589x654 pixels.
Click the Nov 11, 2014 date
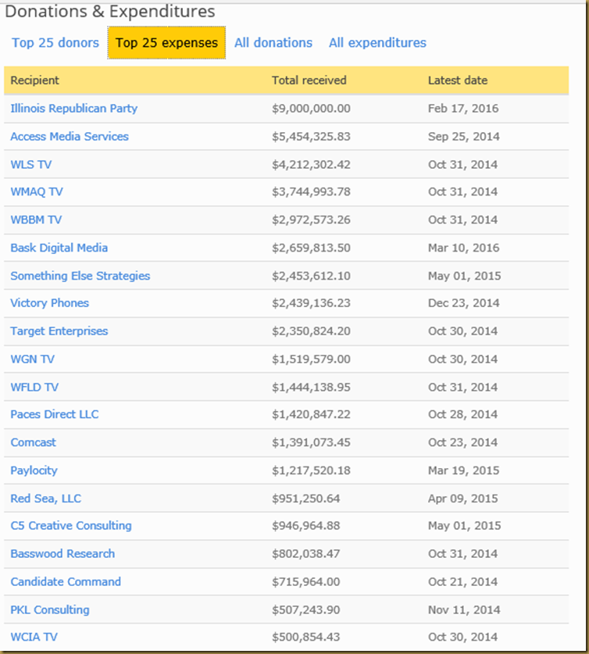(x=464, y=609)
